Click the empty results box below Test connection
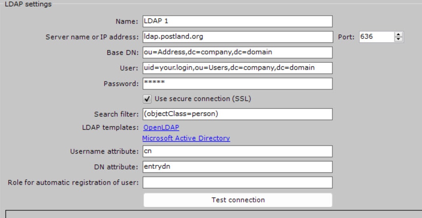Viewport: 422px width, 218px height. coord(212,214)
